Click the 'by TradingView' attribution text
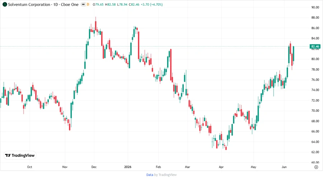Image resolution: width=323 pixels, height=179 pixels. pos(165,175)
